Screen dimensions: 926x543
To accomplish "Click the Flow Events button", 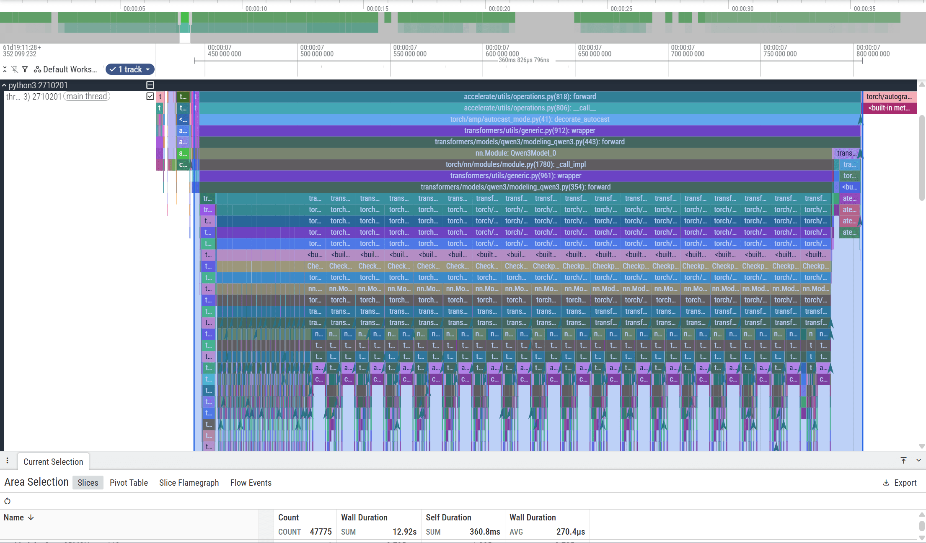I will (x=251, y=483).
